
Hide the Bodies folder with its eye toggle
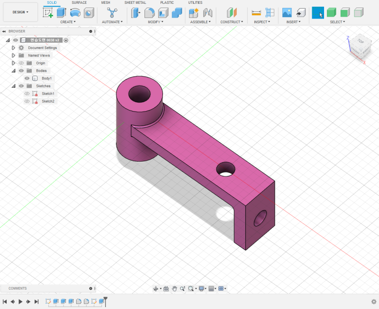[20, 71]
